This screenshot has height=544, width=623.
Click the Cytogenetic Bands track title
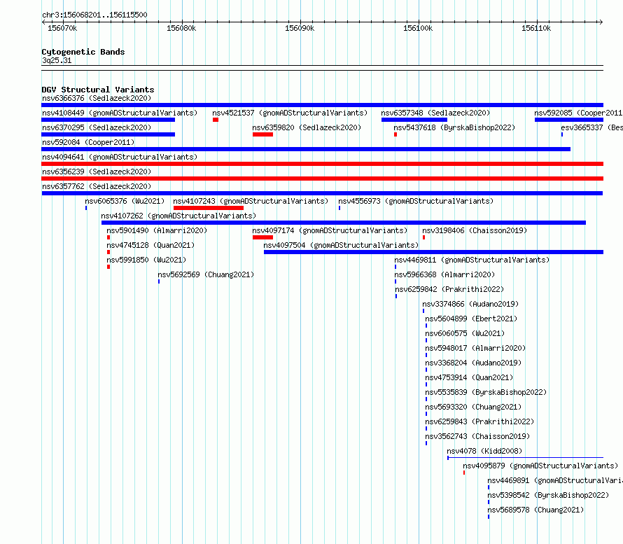click(83, 52)
